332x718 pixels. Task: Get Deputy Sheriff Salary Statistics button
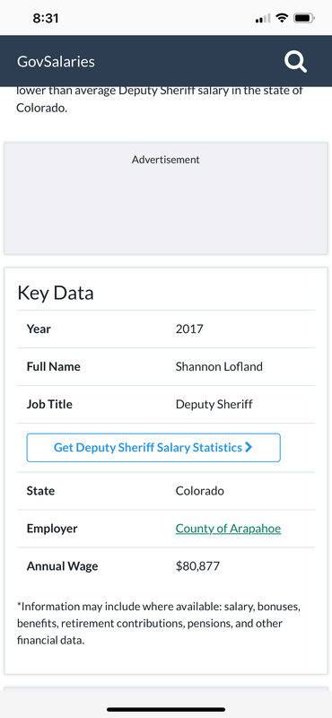coord(153,447)
